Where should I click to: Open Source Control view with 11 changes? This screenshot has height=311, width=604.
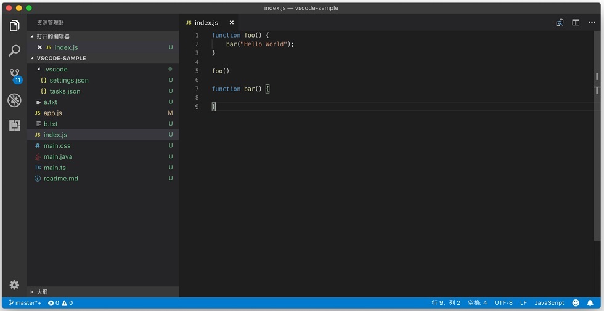[15, 75]
